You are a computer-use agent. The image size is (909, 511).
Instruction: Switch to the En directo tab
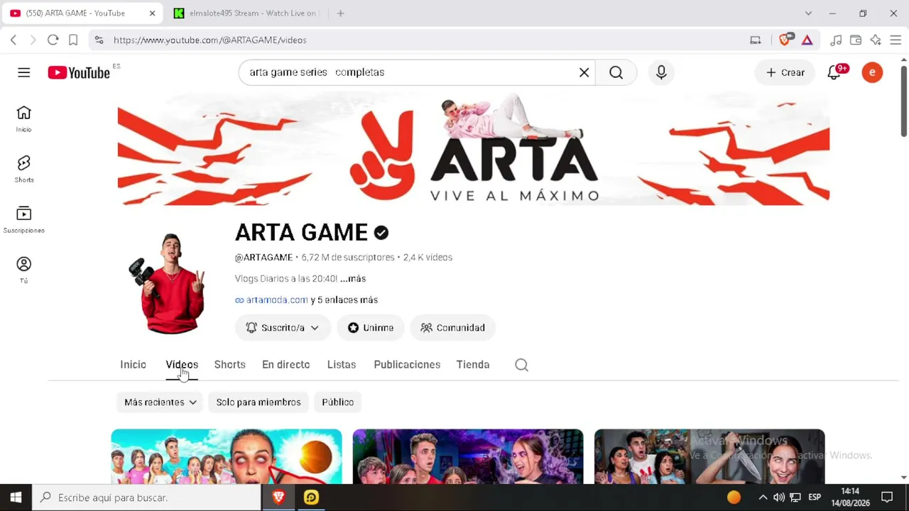285,365
